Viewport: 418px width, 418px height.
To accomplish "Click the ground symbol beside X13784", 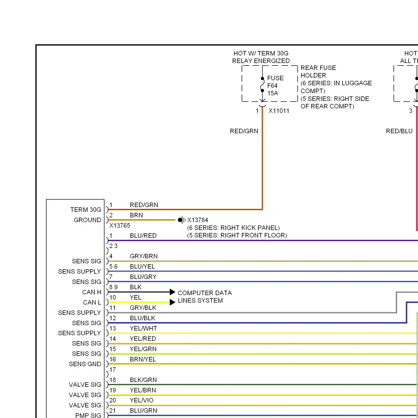I will click(x=182, y=220).
